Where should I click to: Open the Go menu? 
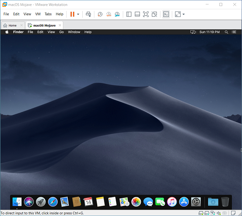pos(61,32)
